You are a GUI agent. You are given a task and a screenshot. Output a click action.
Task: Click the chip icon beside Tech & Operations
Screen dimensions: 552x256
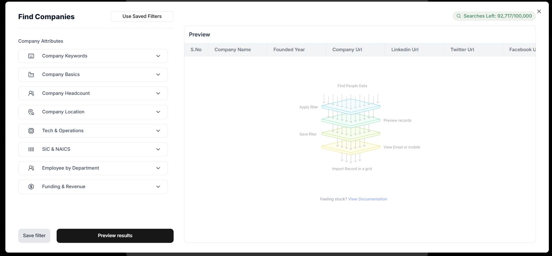31,131
